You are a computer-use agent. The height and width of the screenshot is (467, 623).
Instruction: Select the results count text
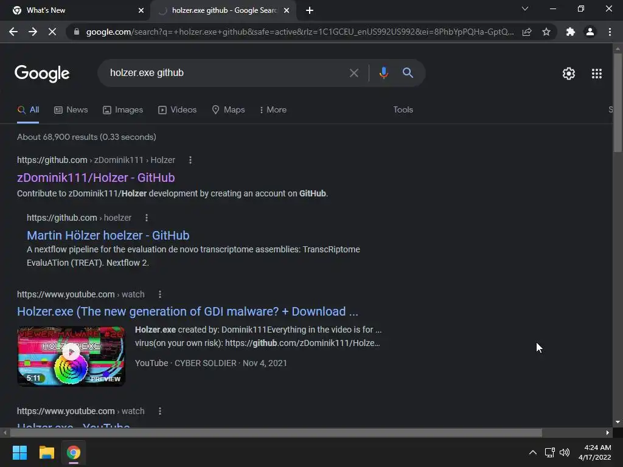click(x=86, y=137)
